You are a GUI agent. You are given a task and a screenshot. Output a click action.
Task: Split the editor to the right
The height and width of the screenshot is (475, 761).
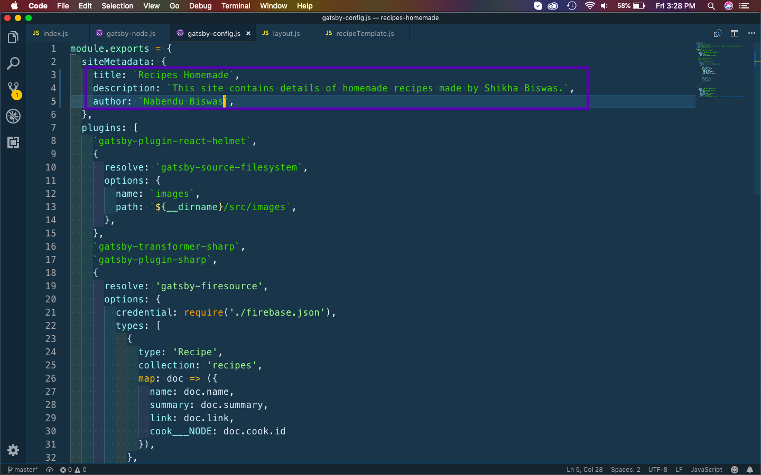735,33
